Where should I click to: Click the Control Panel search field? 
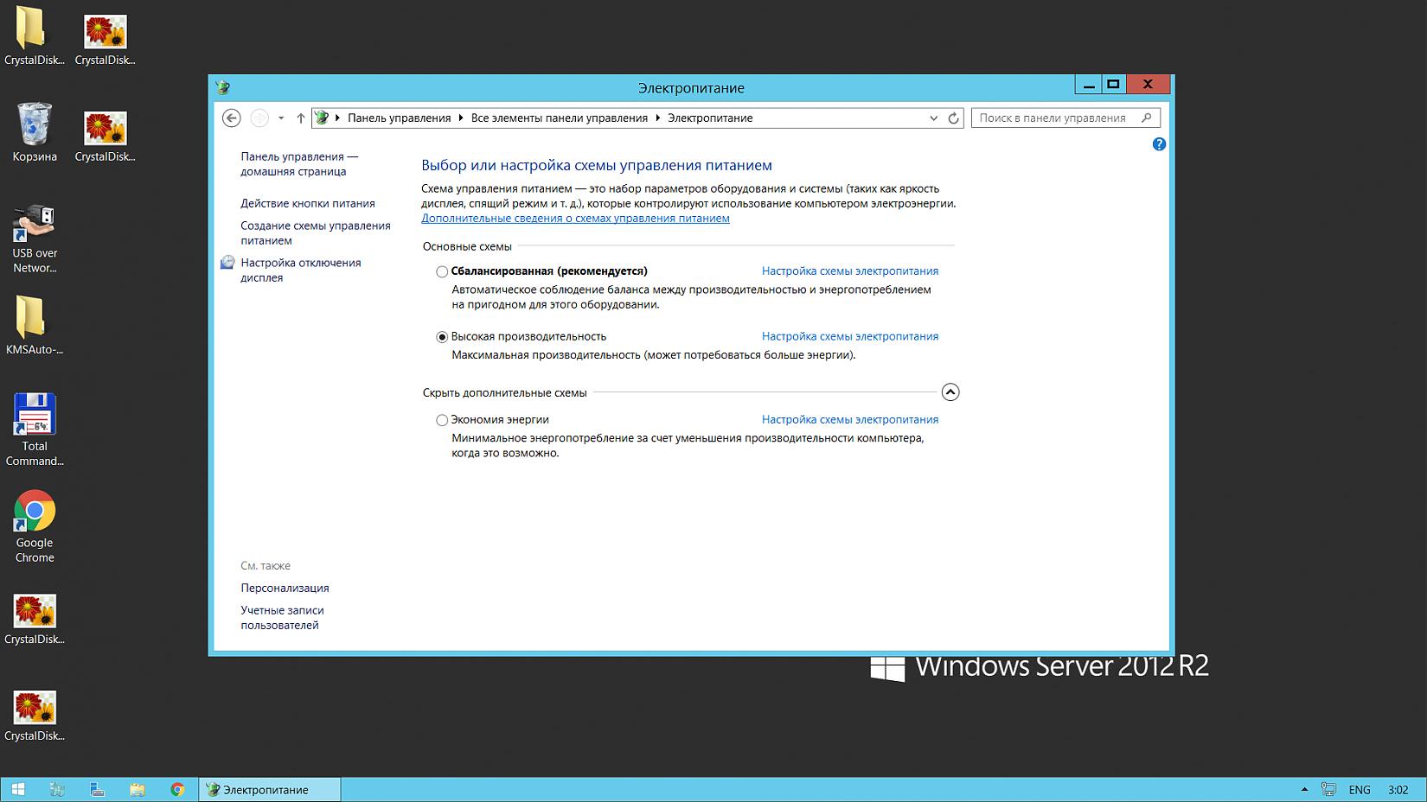tap(1055, 118)
